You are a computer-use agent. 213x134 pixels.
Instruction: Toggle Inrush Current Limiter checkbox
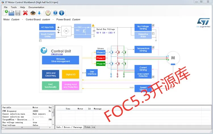pos(40,41)
